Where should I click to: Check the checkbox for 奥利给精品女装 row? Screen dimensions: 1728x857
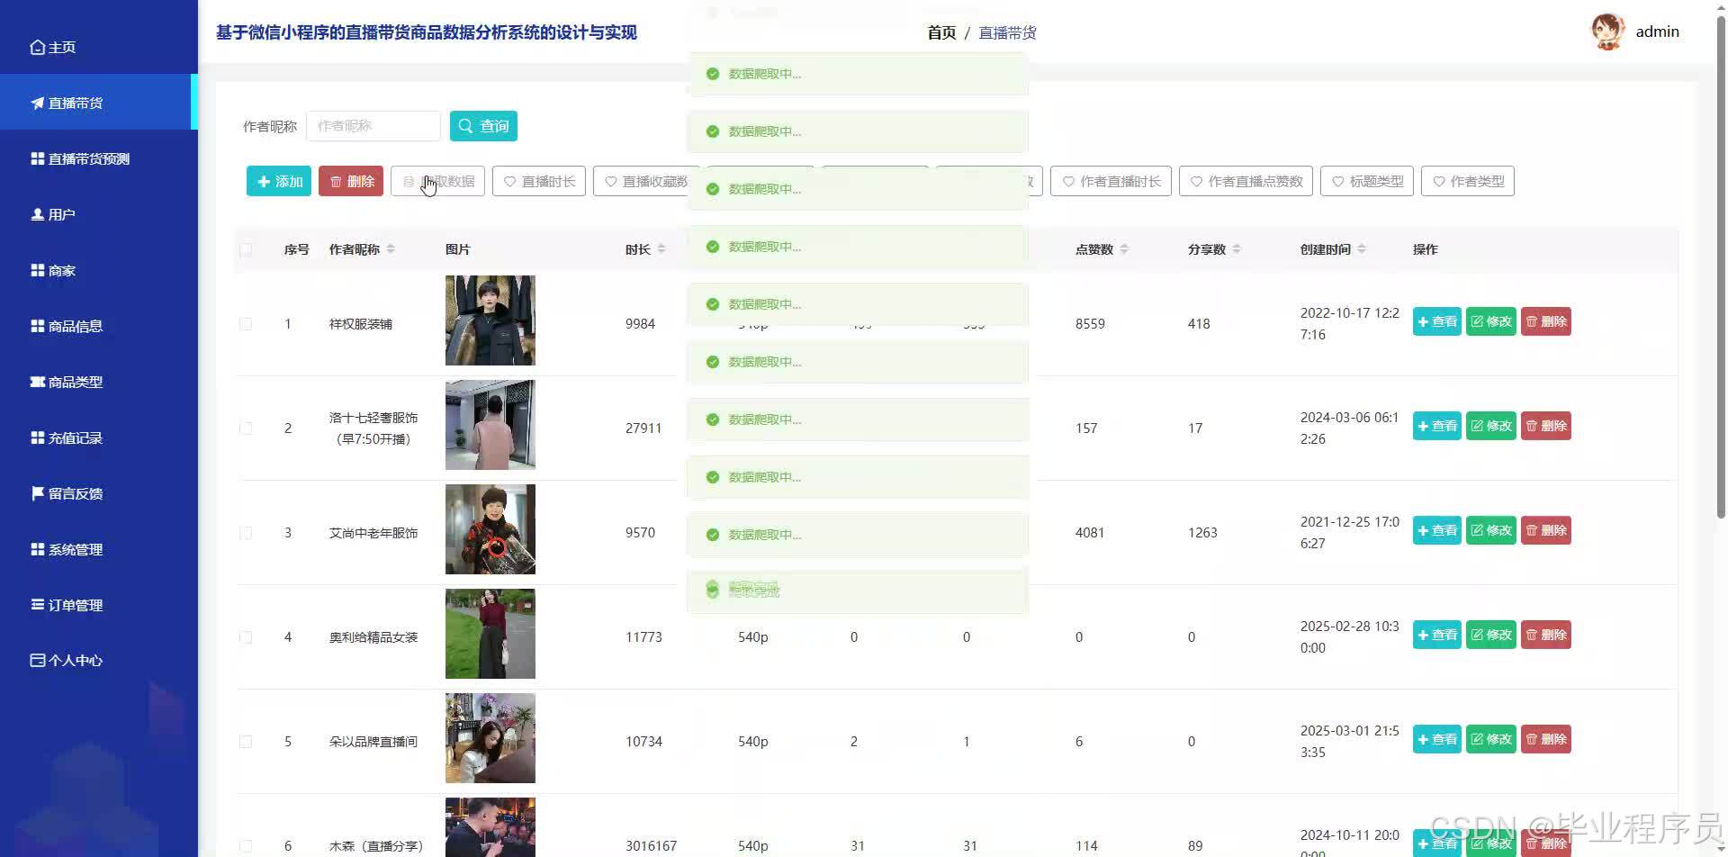point(246,636)
